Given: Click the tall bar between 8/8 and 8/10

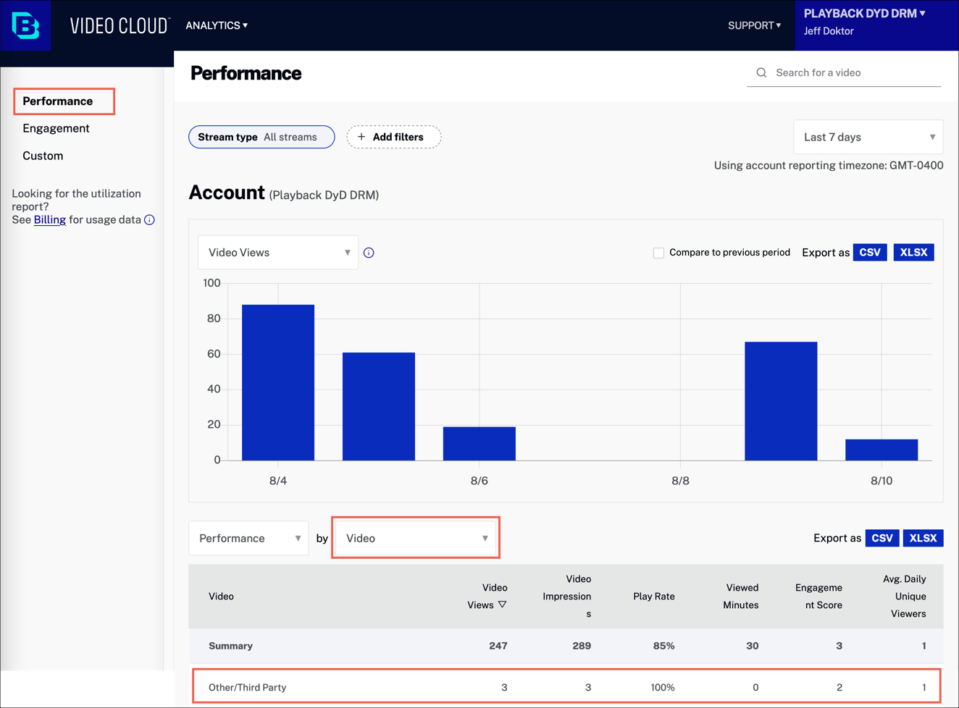Looking at the screenshot, I should [x=781, y=401].
